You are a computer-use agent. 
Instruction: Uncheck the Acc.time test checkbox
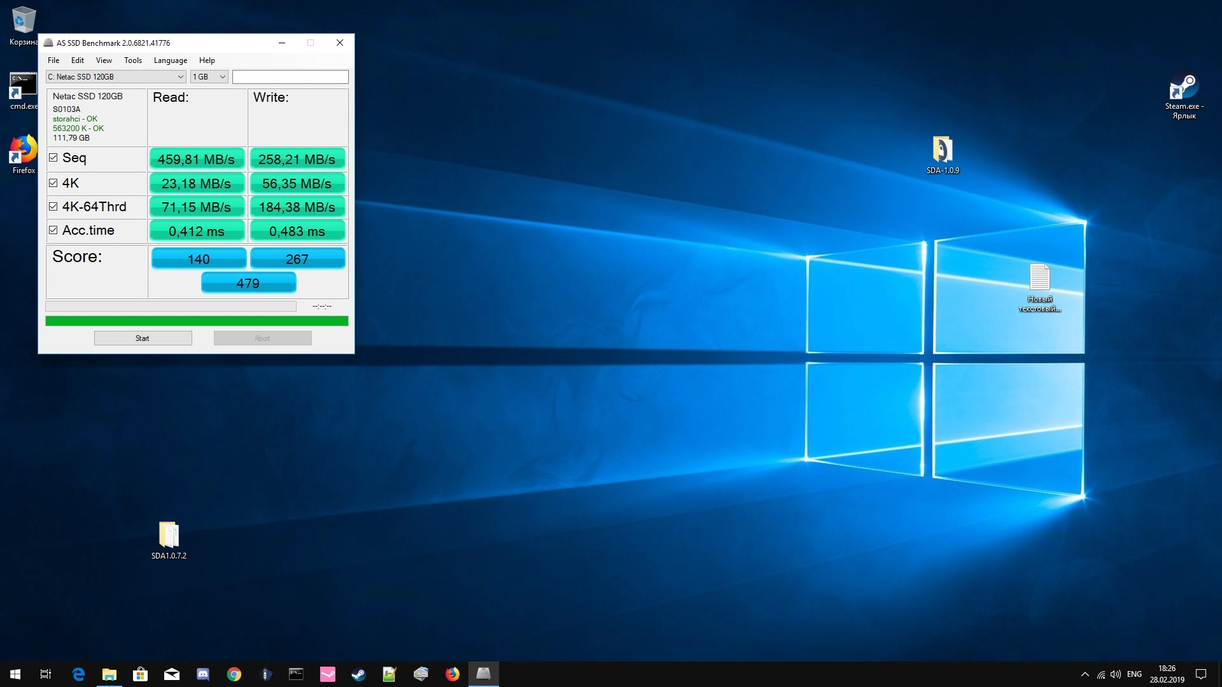(x=53, y=230)
